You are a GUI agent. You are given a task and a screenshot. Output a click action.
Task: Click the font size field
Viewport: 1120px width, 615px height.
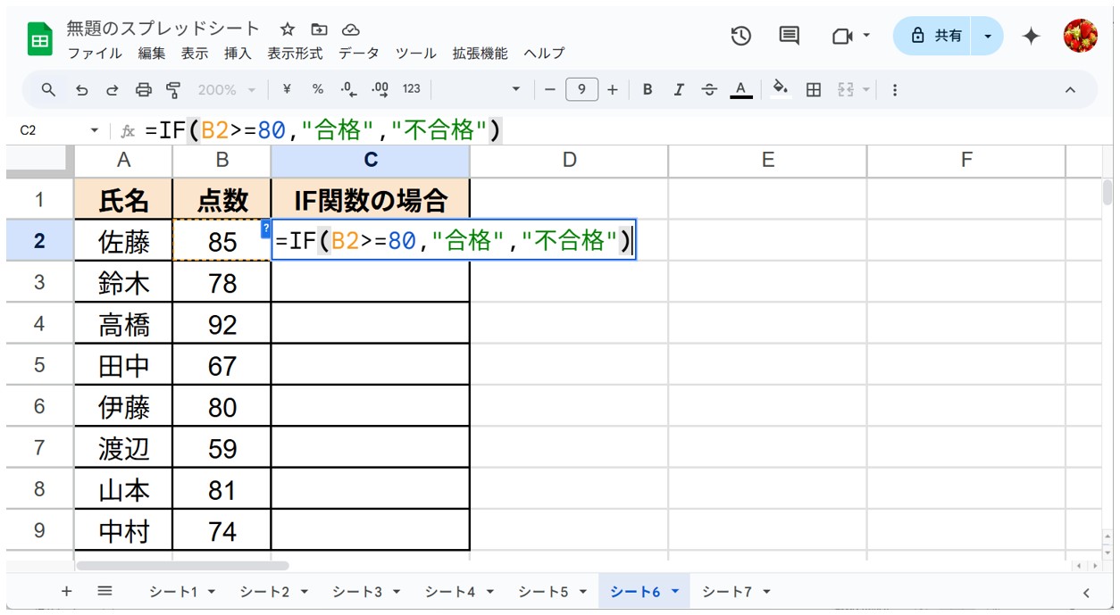tap(581, 89)
